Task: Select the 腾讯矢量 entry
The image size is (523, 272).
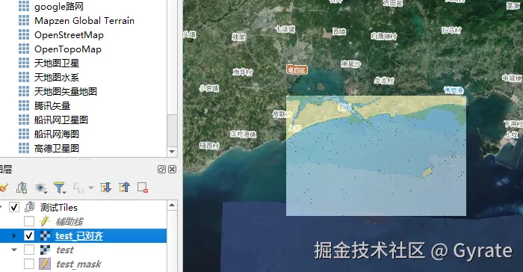Action: (52, 106)
